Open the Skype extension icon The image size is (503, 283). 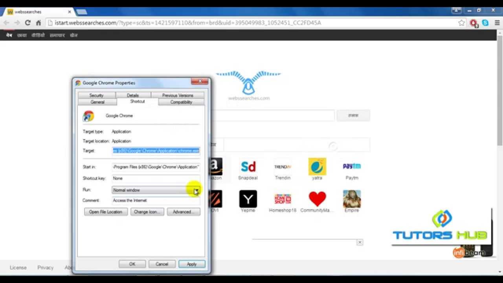(485, 23)
